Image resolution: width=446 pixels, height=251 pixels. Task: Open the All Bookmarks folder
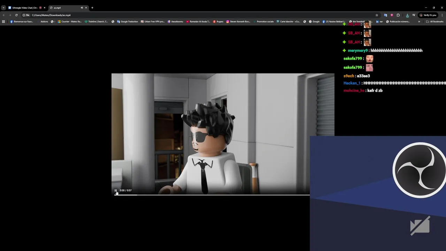pos(435,22)
